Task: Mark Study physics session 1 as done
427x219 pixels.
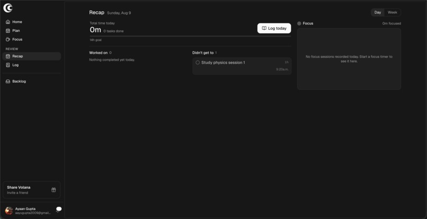Action: (198, 63)
